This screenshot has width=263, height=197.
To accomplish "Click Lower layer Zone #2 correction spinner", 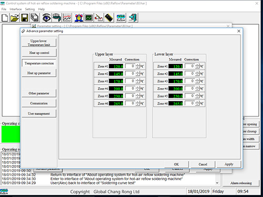I will pyautogui.click(x=197, y=74).
